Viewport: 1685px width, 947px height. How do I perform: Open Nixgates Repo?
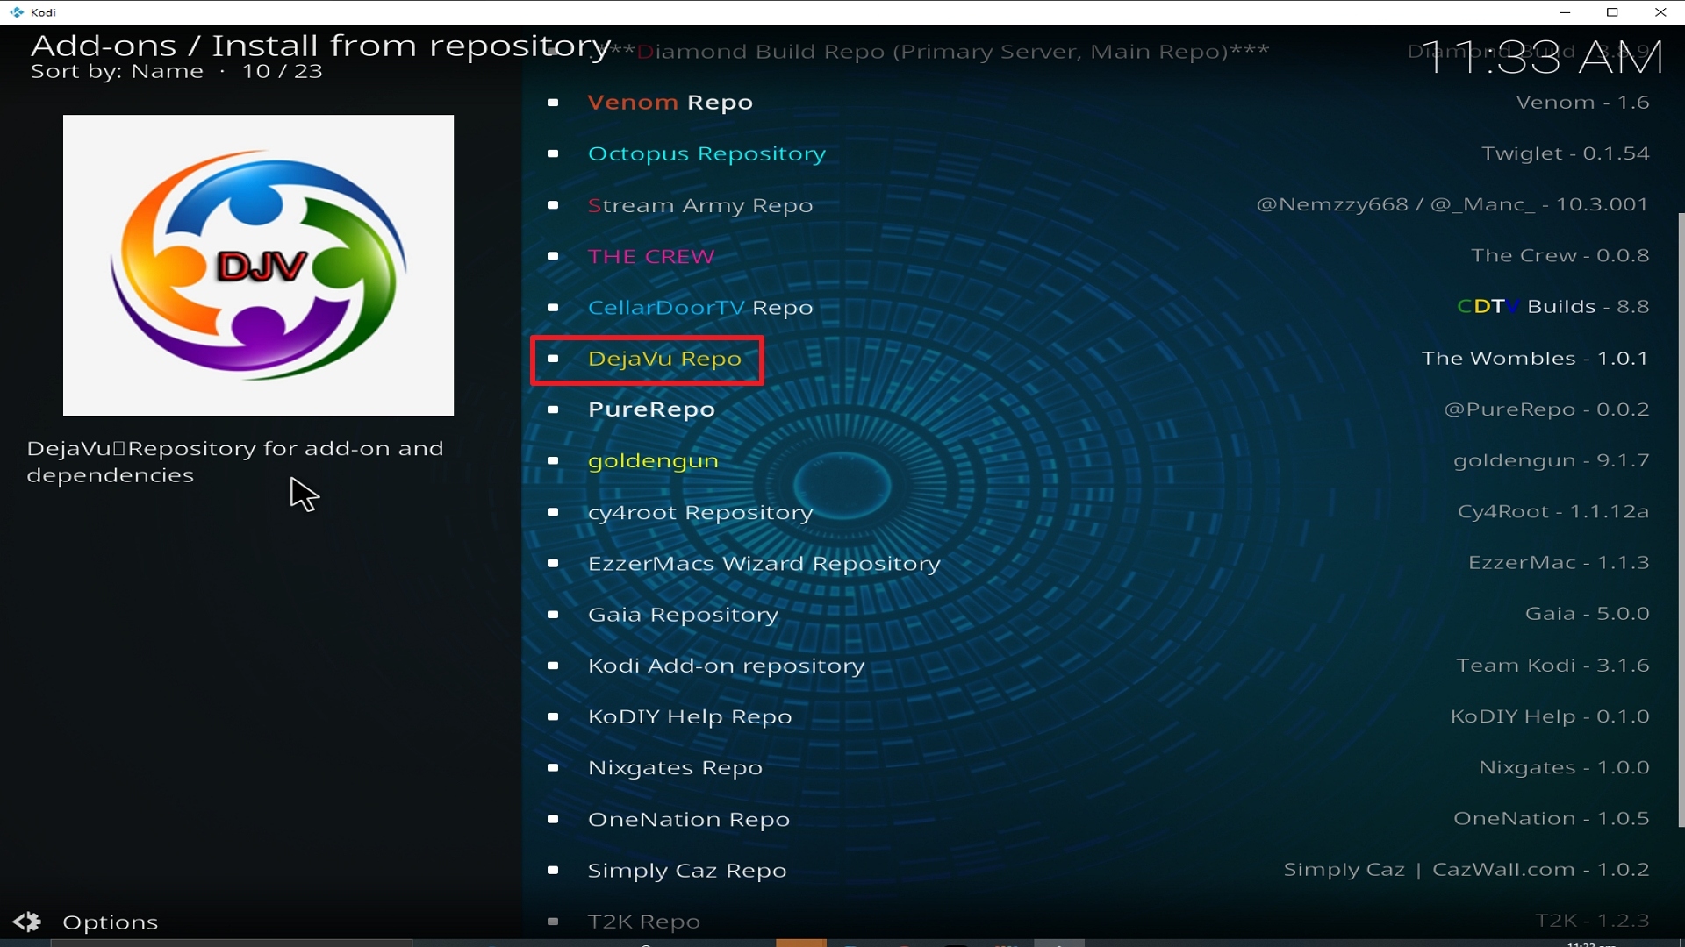click(675, 768)
